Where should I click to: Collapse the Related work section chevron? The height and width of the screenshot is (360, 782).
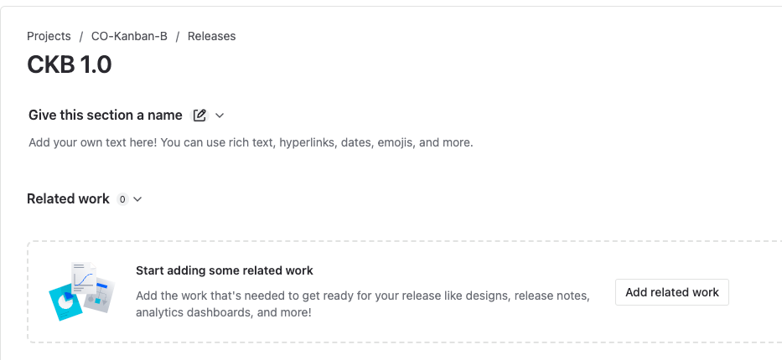(138, 199)
